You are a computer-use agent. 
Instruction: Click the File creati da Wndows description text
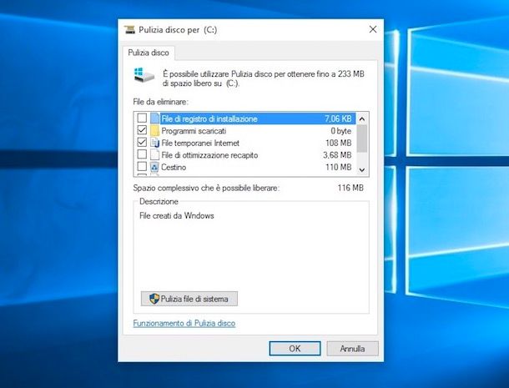(177, 215)
